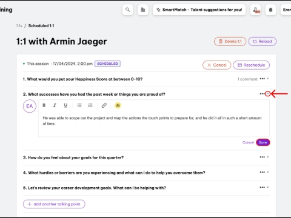Open question 5 about career development goals
This screenshot has width=291, height=218.
point(95,188)
